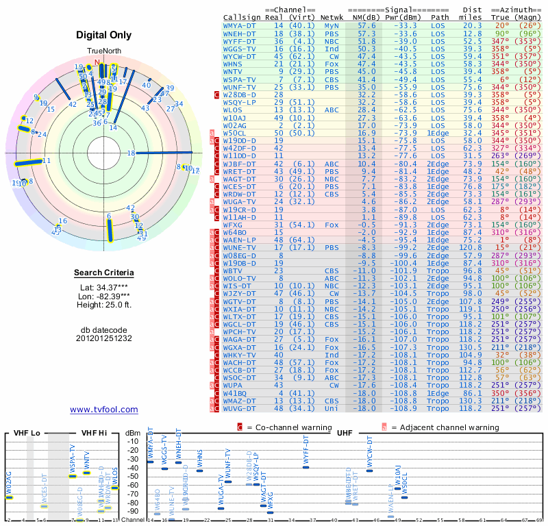Viewport: 548px width, 526px height.
Task: Click the WHNS callsign in table
Action: (233, 64)
